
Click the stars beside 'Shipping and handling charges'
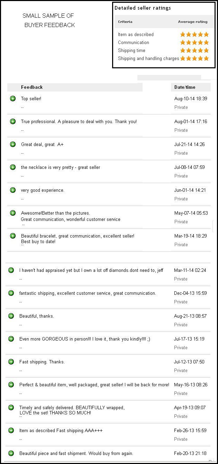pyautogui.click(x=194, y=58)
